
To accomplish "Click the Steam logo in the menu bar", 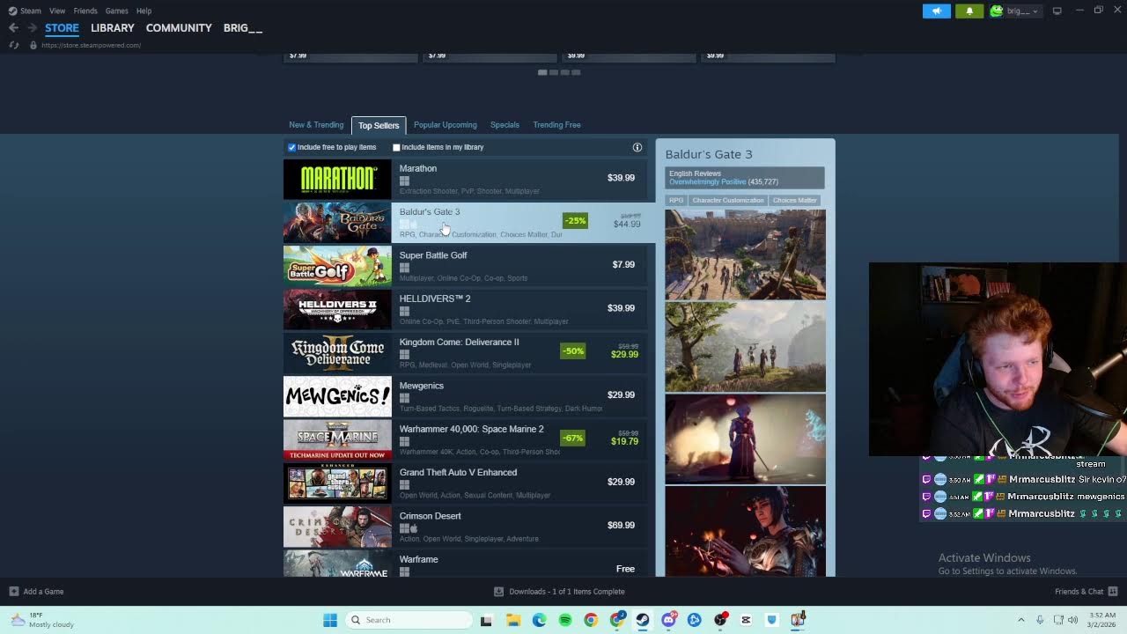I will [12, 11].
